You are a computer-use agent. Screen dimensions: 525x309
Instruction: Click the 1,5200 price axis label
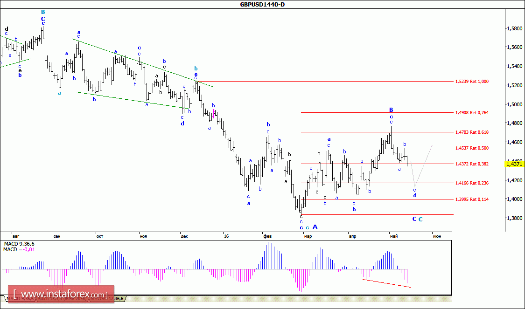(x=516, y=85)
